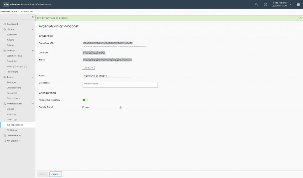Viewport: 303px width, 178px height.
Task: Clear the Remote Branch value
Action: click(x=121, y=108)
